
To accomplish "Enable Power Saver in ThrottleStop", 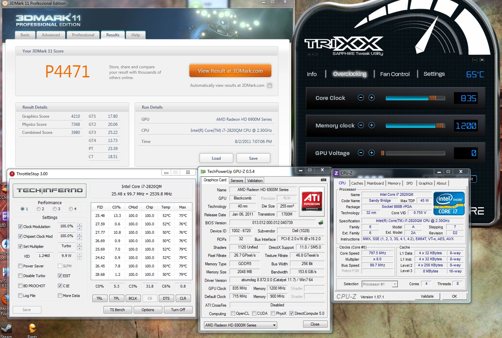I will point(20,266).
